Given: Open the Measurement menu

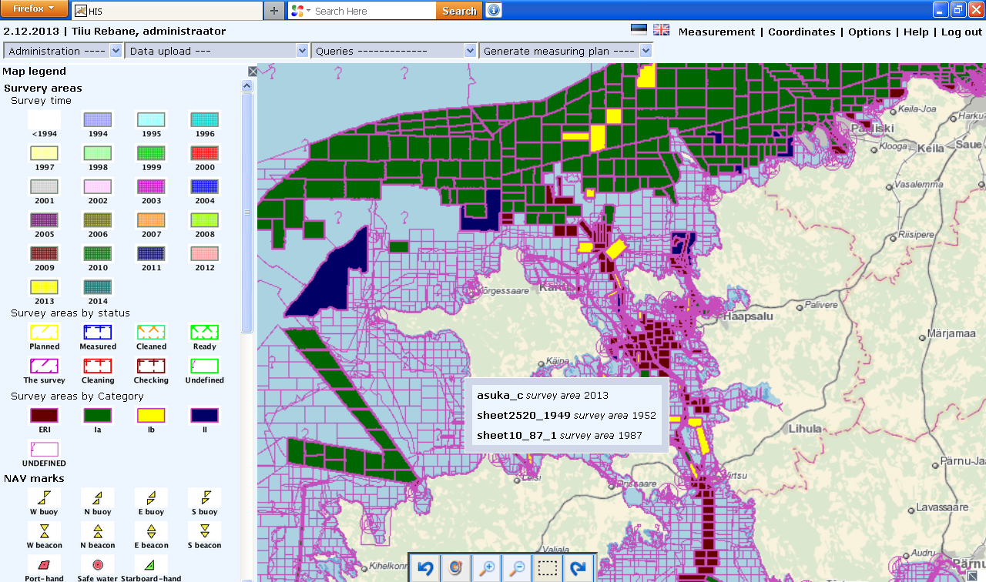Looking at the screenshot, I should [716, 32].
